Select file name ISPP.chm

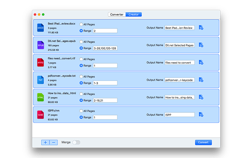(x=54, y=110)
